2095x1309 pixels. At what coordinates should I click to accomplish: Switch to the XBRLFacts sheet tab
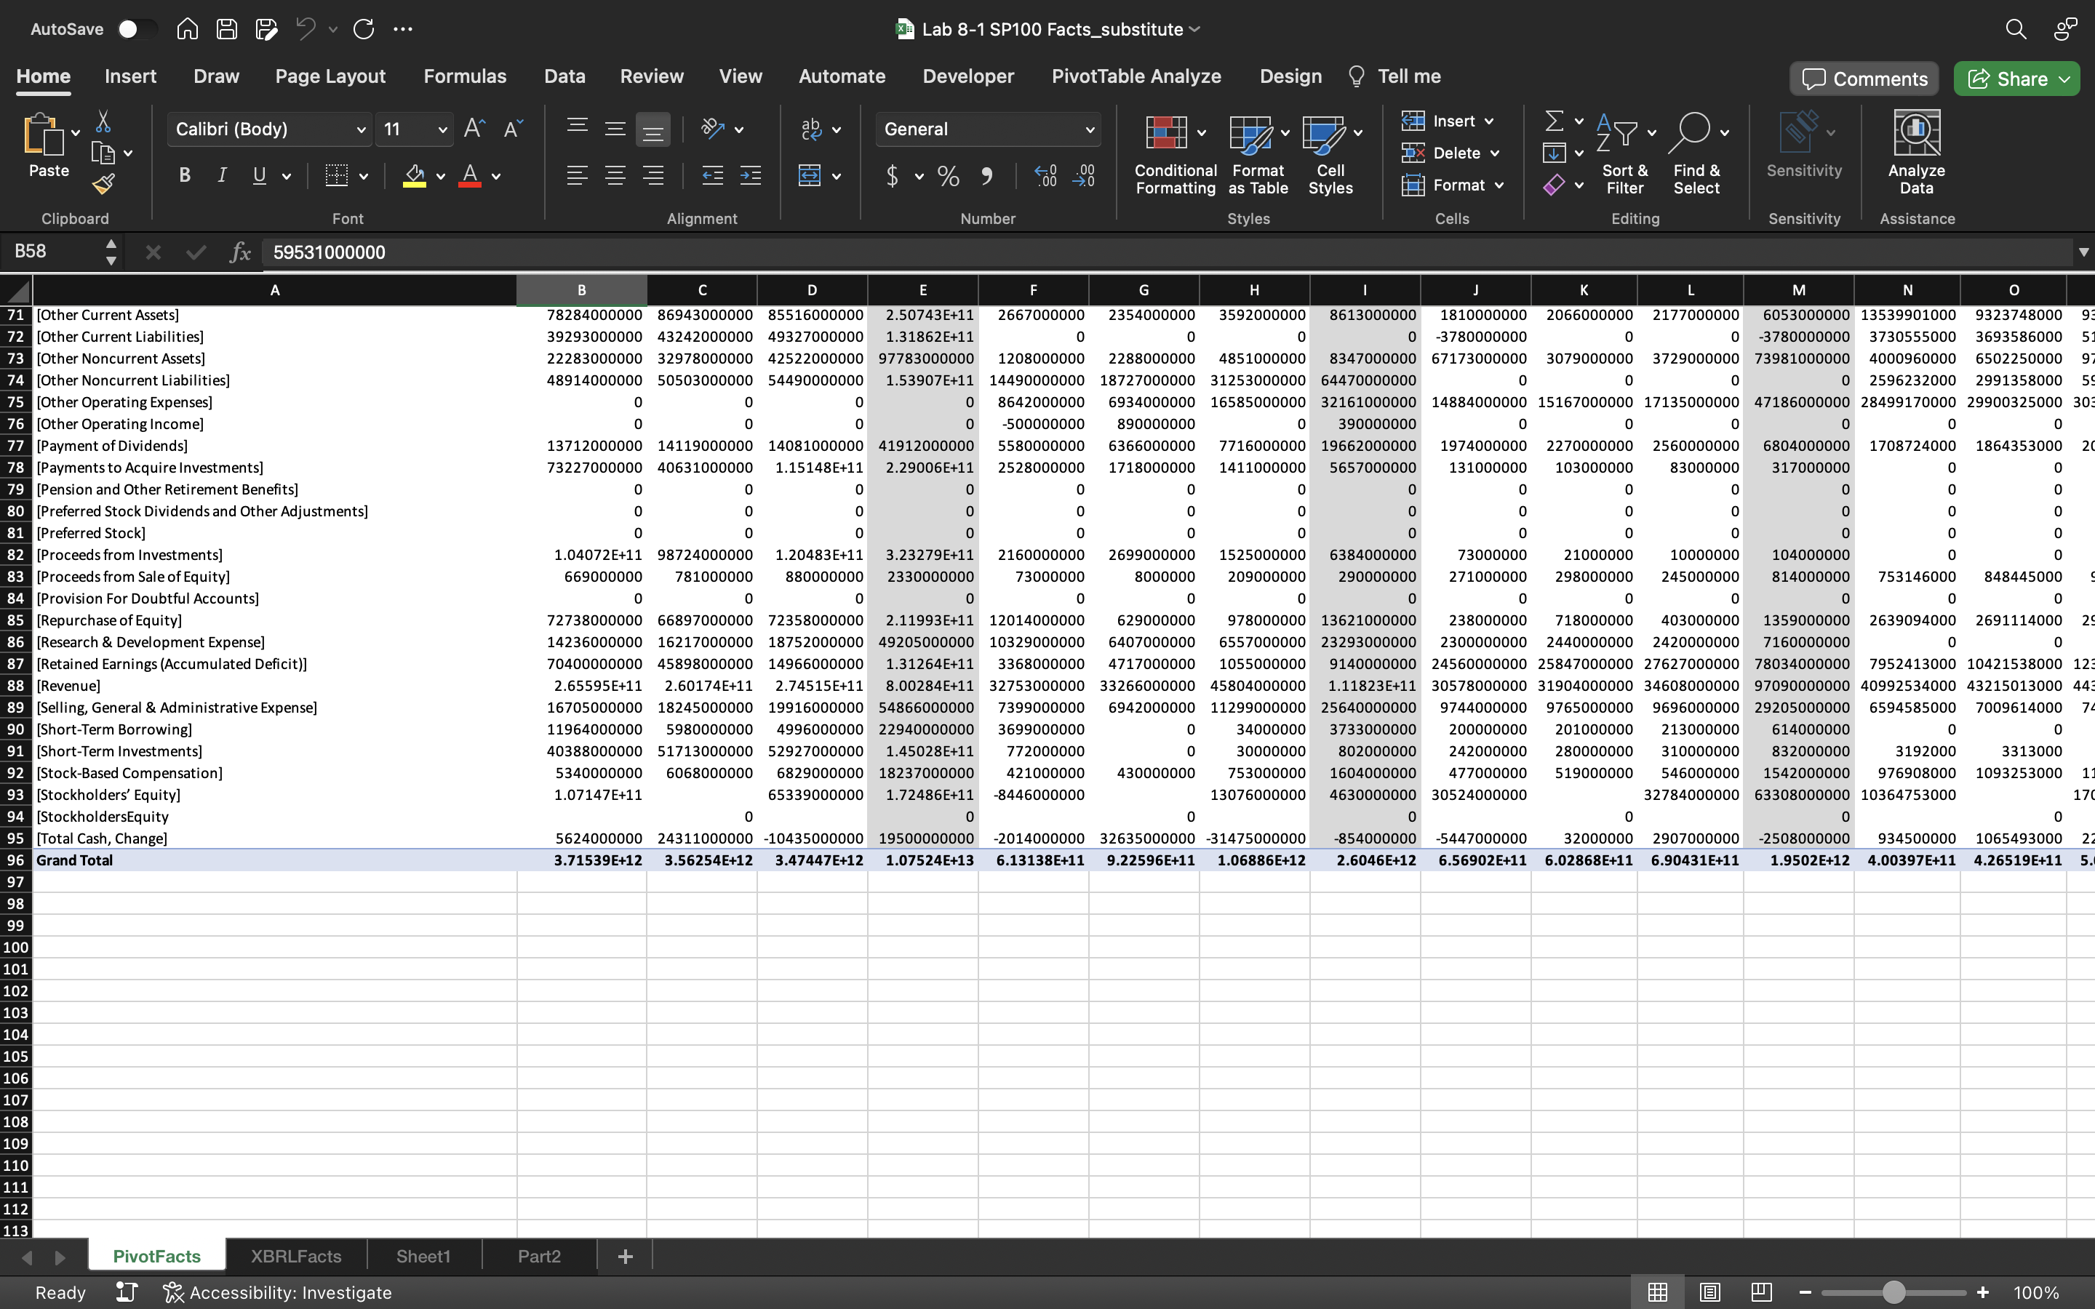tap(296, 1255)
